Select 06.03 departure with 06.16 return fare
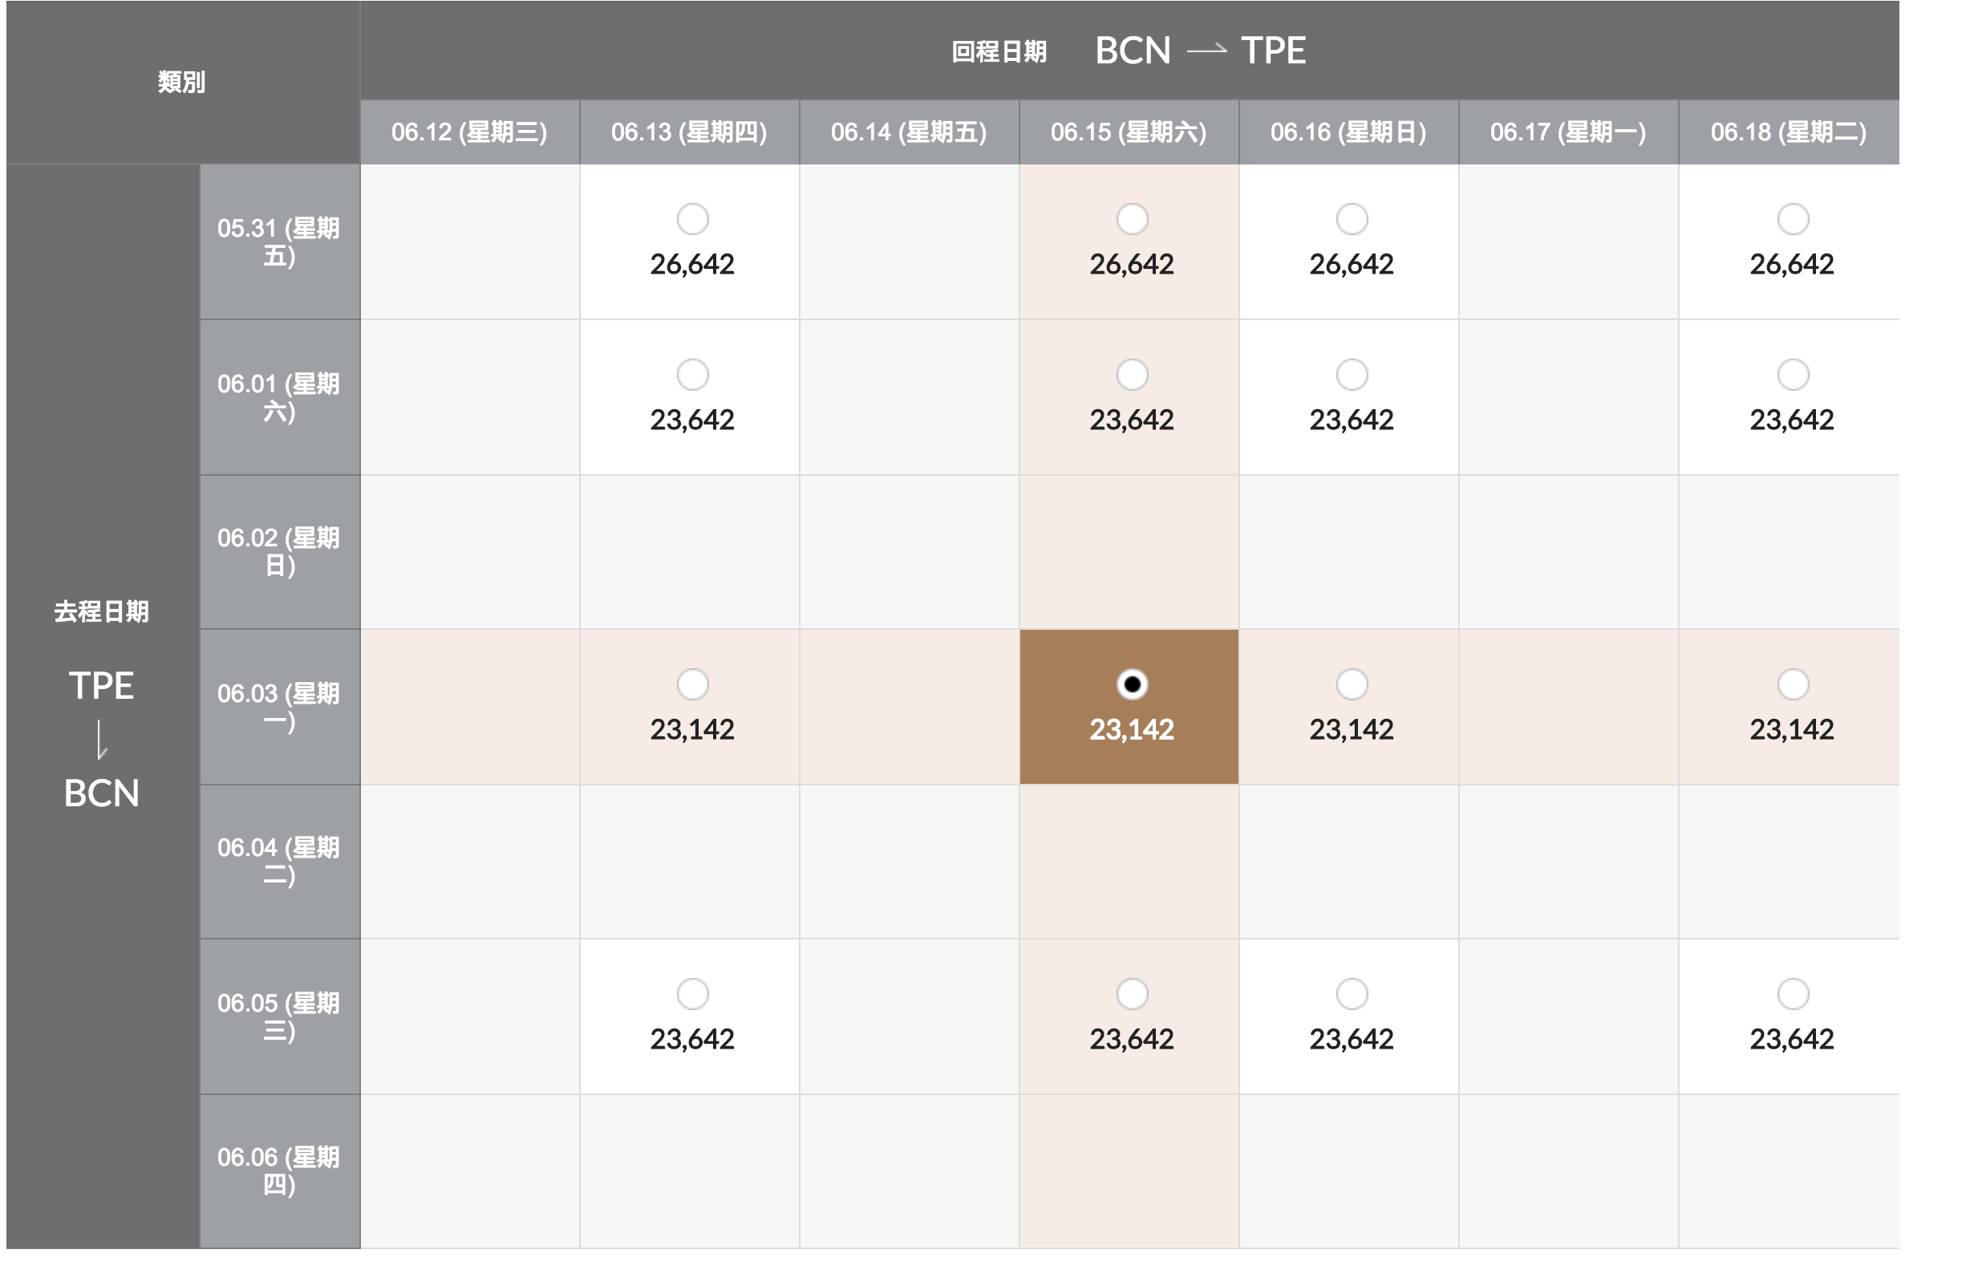The height and width of the screenshot is (1274, 1970). (1352, 684)
